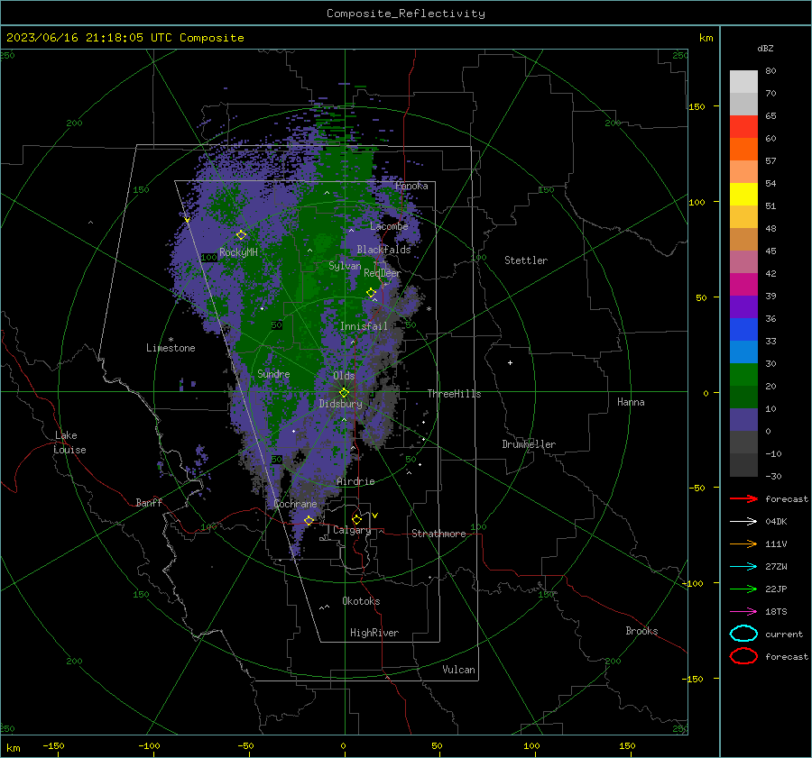Click the RedDeer city label
This screenshot has width=812, height=758.
point(383,273)
